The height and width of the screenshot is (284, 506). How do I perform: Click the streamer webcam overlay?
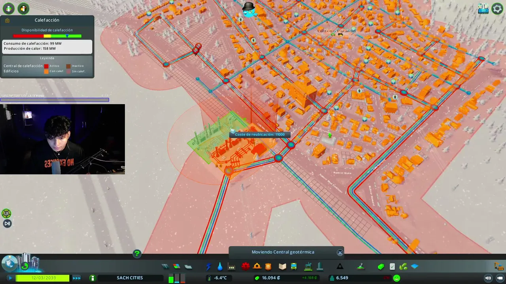[x=62, y=139]
